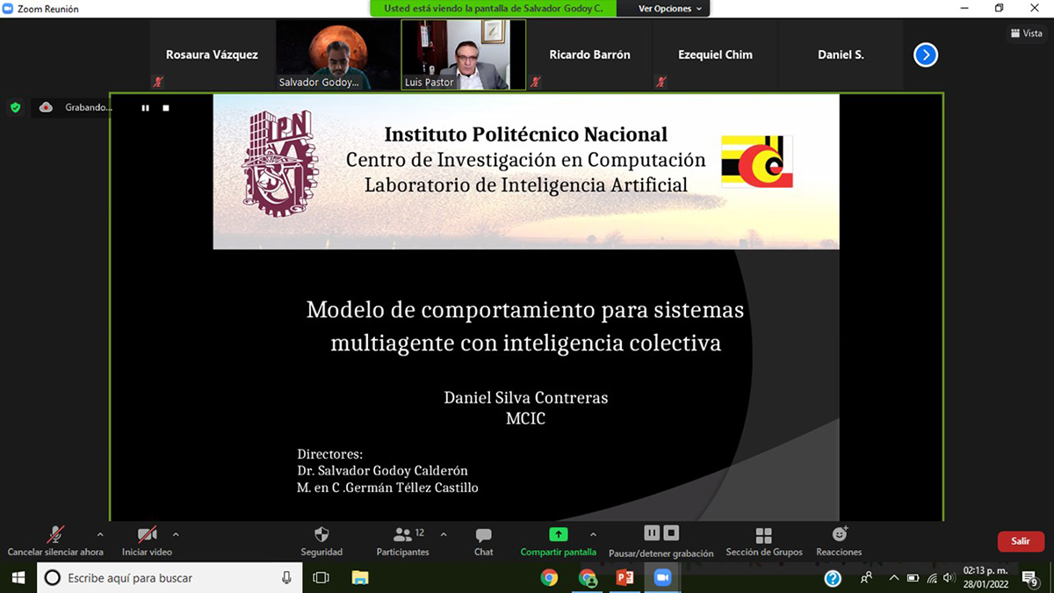The image size is (1054, 593).
Task: Select Rosaura Vázquez participant tile
Action: [212, 54]
